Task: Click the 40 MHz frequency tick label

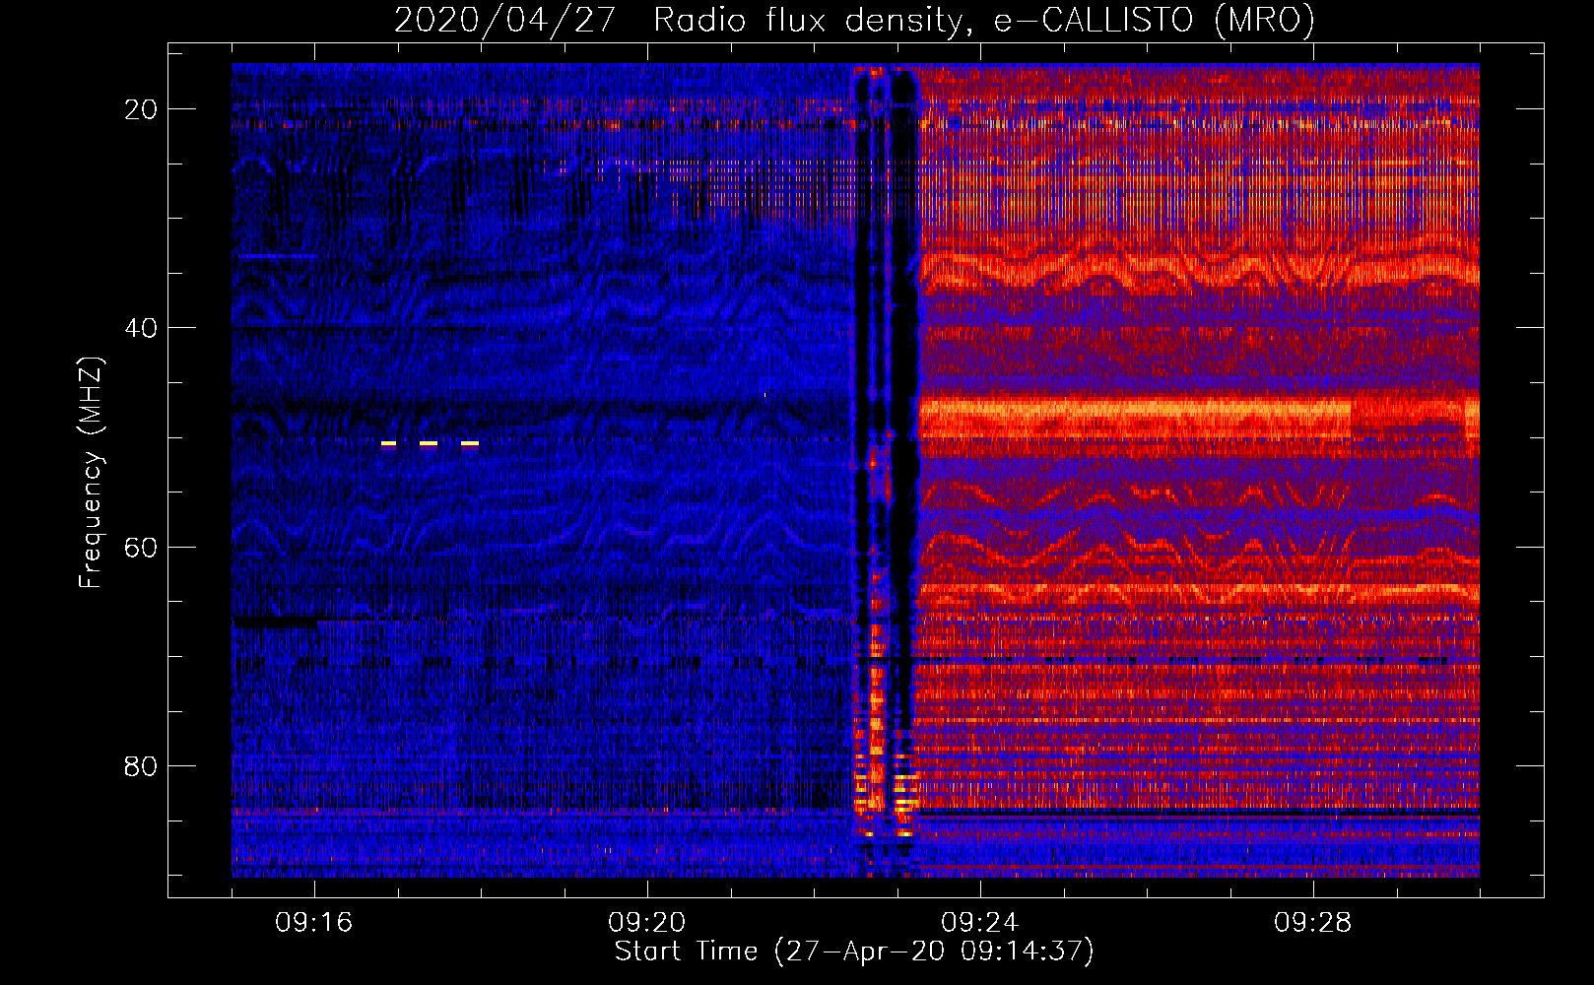Action: (141, 328)
